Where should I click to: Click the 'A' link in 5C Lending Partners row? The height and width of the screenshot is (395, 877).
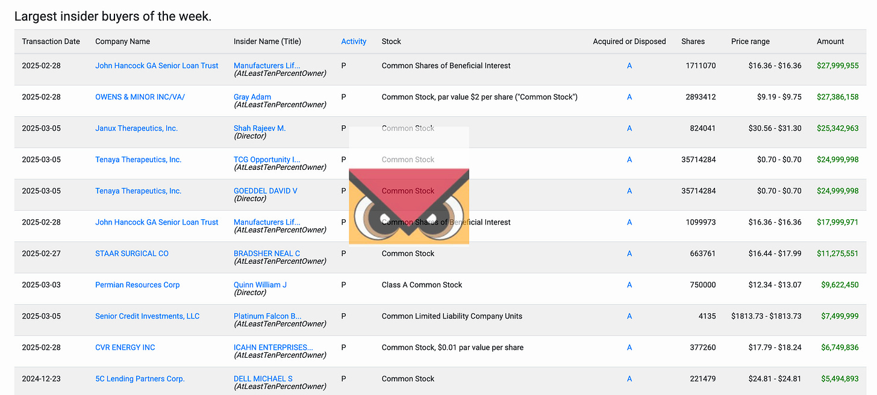tap(629, 379)
